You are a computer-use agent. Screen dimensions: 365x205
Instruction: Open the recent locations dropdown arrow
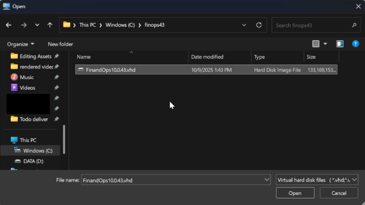(37, 25)
